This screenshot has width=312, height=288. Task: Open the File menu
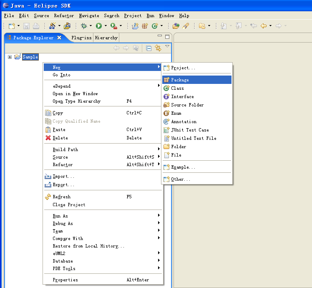tap(9, 15)
